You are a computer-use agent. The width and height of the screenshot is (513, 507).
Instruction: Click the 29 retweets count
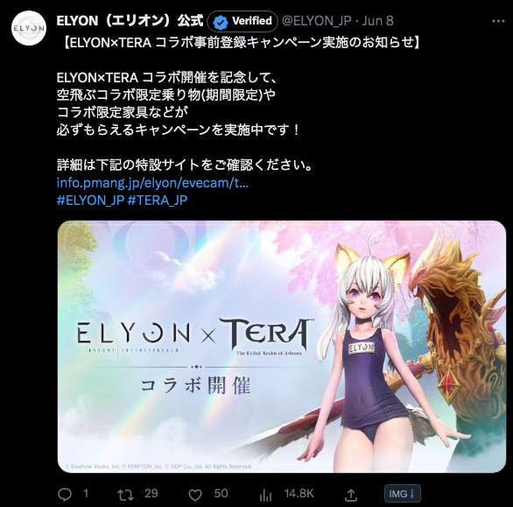tap(151, 494)
